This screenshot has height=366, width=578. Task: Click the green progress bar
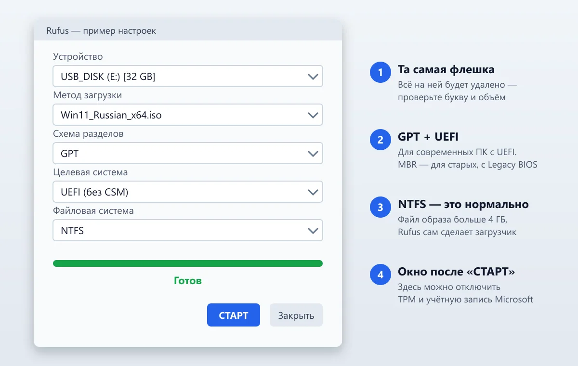(x=188, y=263)
